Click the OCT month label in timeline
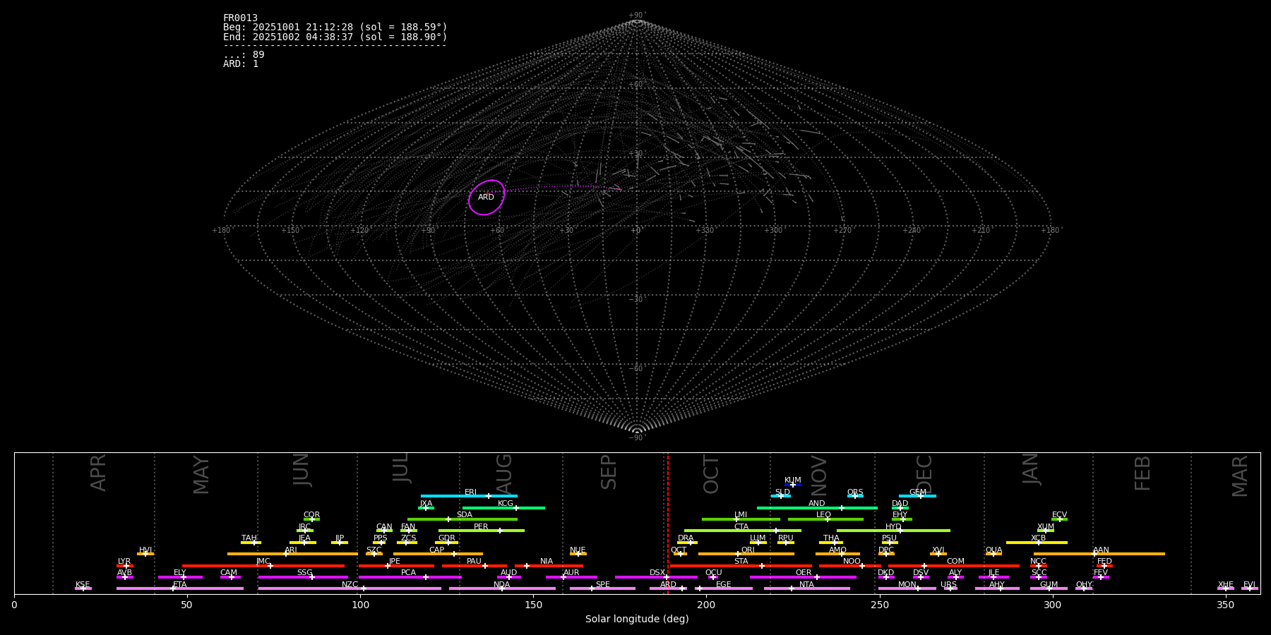Image resolution: width=1271 pixels, height=635 pixels. (x=711, y=474)
